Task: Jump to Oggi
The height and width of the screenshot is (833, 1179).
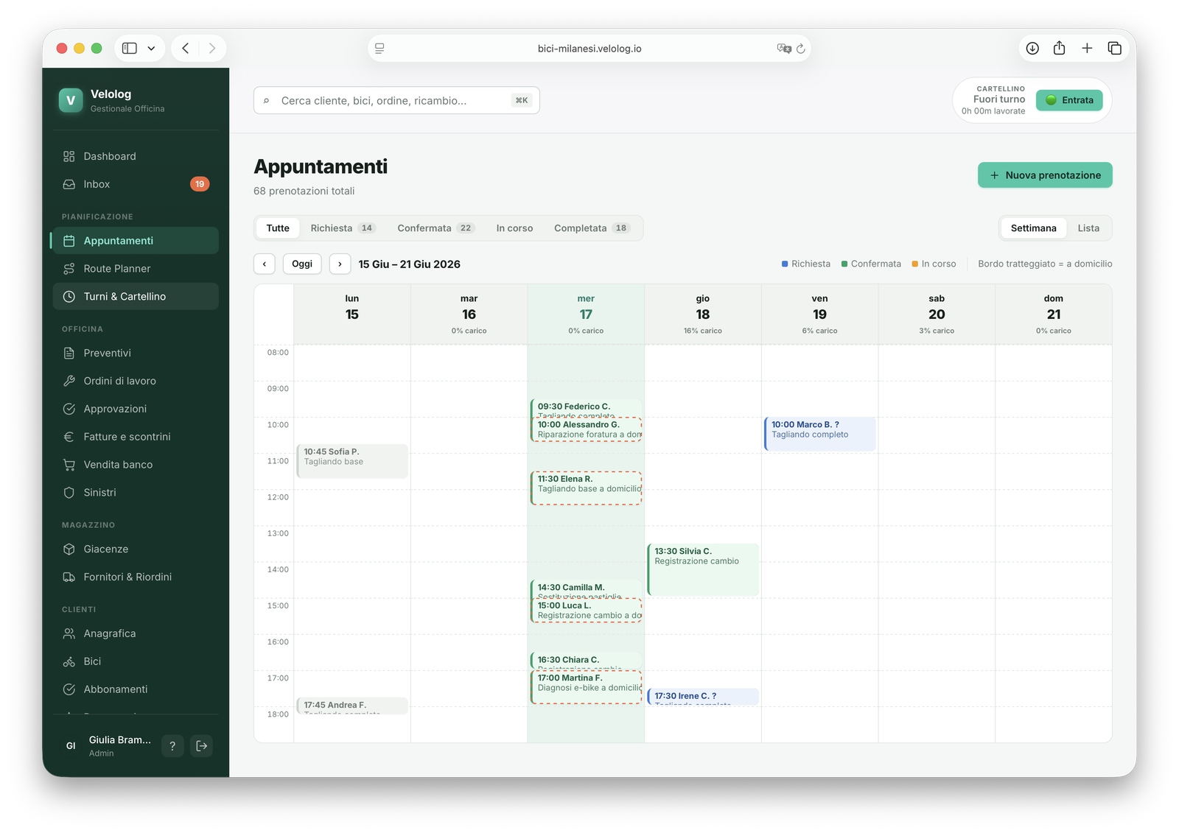Action: (x=302, y=264)
